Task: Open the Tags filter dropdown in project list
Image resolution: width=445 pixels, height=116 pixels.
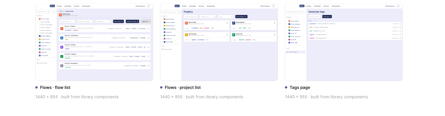Action: point(226,17)
